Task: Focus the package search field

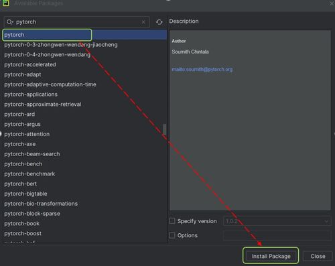Action: coord(76,22)
